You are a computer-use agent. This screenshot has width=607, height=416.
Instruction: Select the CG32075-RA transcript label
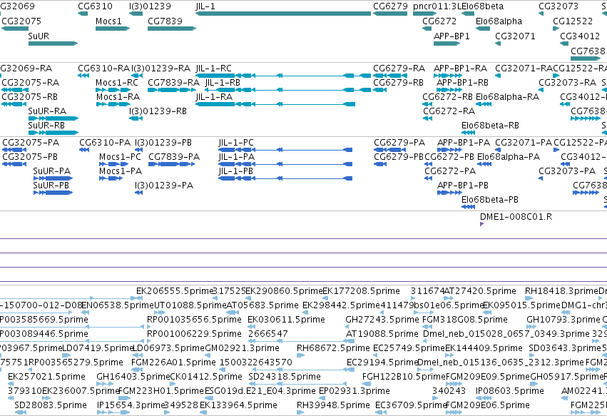pos(31,83)
